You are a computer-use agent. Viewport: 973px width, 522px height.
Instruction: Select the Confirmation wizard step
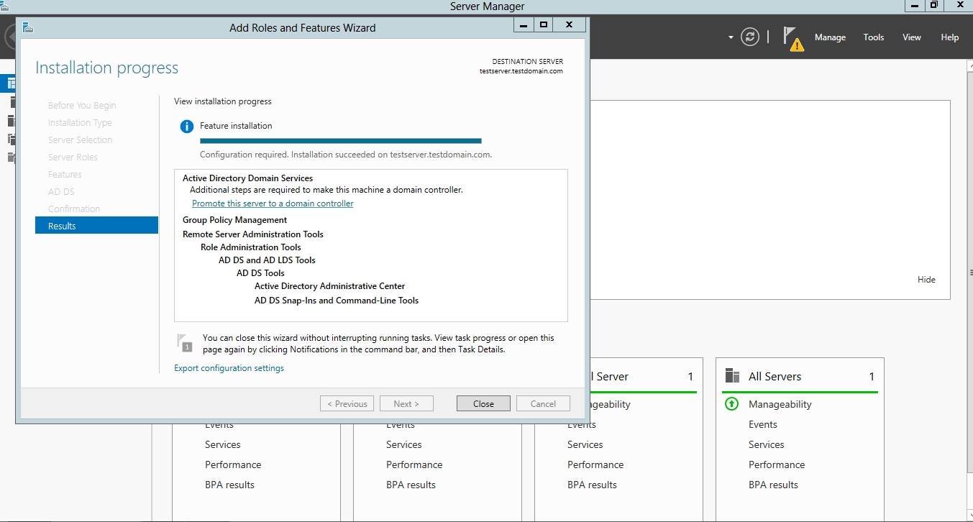[74, 209]
